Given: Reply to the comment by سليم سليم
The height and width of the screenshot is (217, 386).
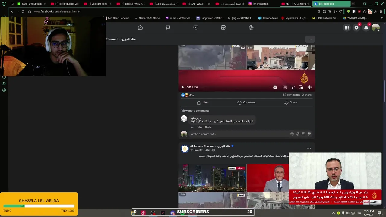Looking at the screenshot, I should [x=208, y=127].
